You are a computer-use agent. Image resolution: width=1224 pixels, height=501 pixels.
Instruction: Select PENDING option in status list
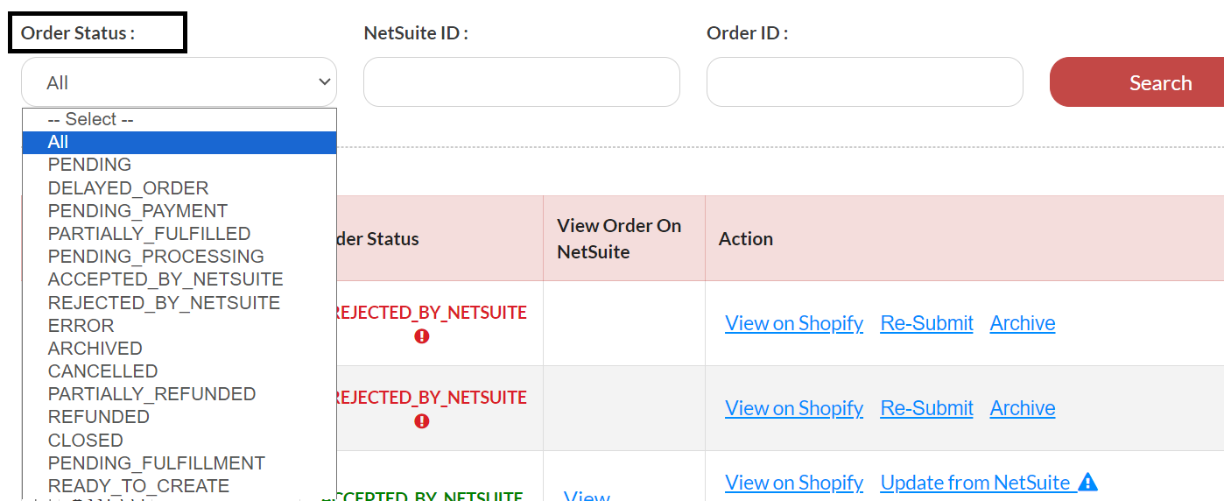click(x=89, y=165)
